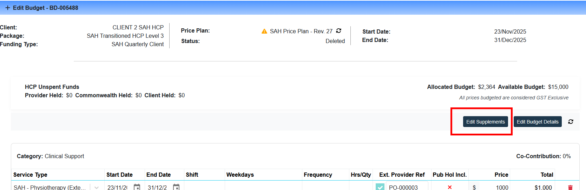The width and height of the screenshot is (586, 190).
Task: Delete the Physiotherapy service row
Action: pos(570,187)
